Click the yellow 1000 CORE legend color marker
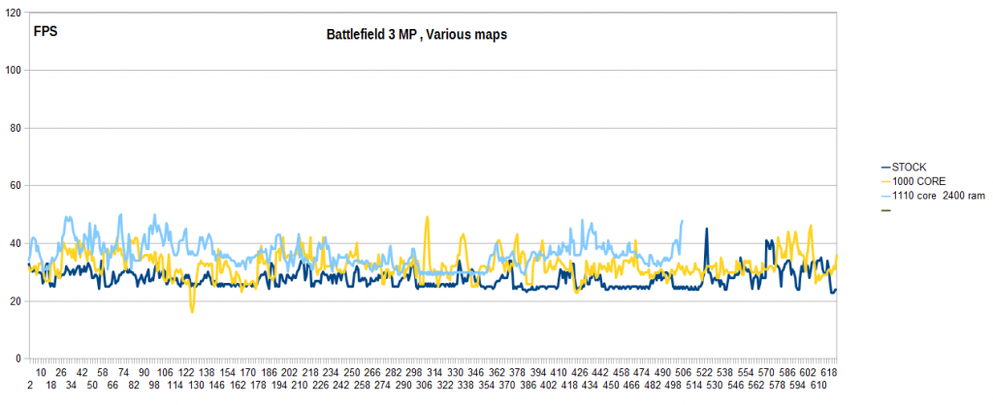Viewport: 993px width, 405px height. [886, 181]
